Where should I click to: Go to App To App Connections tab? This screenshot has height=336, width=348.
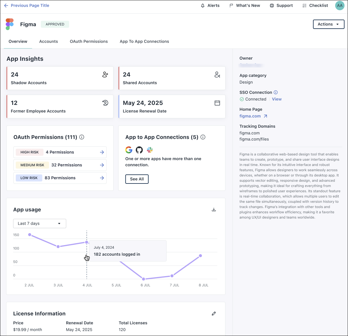pos(144,41)
